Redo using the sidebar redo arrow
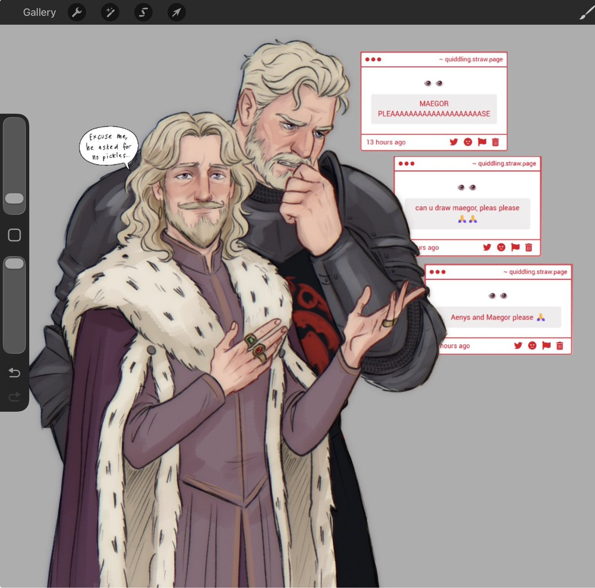This screenshot has height=588, width=595. (14, 396)
